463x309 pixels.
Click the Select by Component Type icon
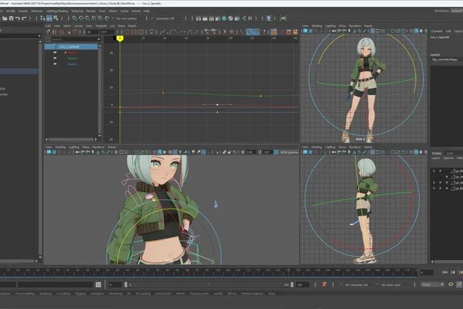click(56, 18)
